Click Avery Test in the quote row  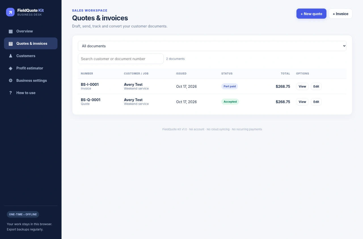[133, 100]
